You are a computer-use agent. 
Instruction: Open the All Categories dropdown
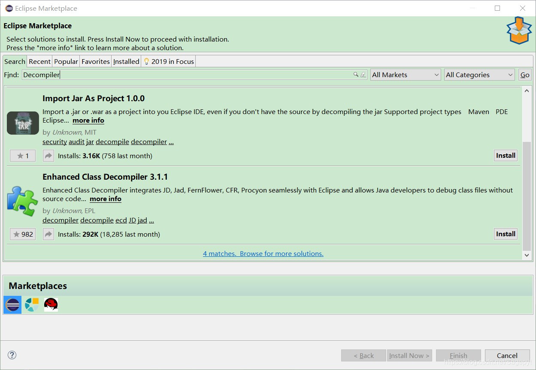click(x=479, y=75)
